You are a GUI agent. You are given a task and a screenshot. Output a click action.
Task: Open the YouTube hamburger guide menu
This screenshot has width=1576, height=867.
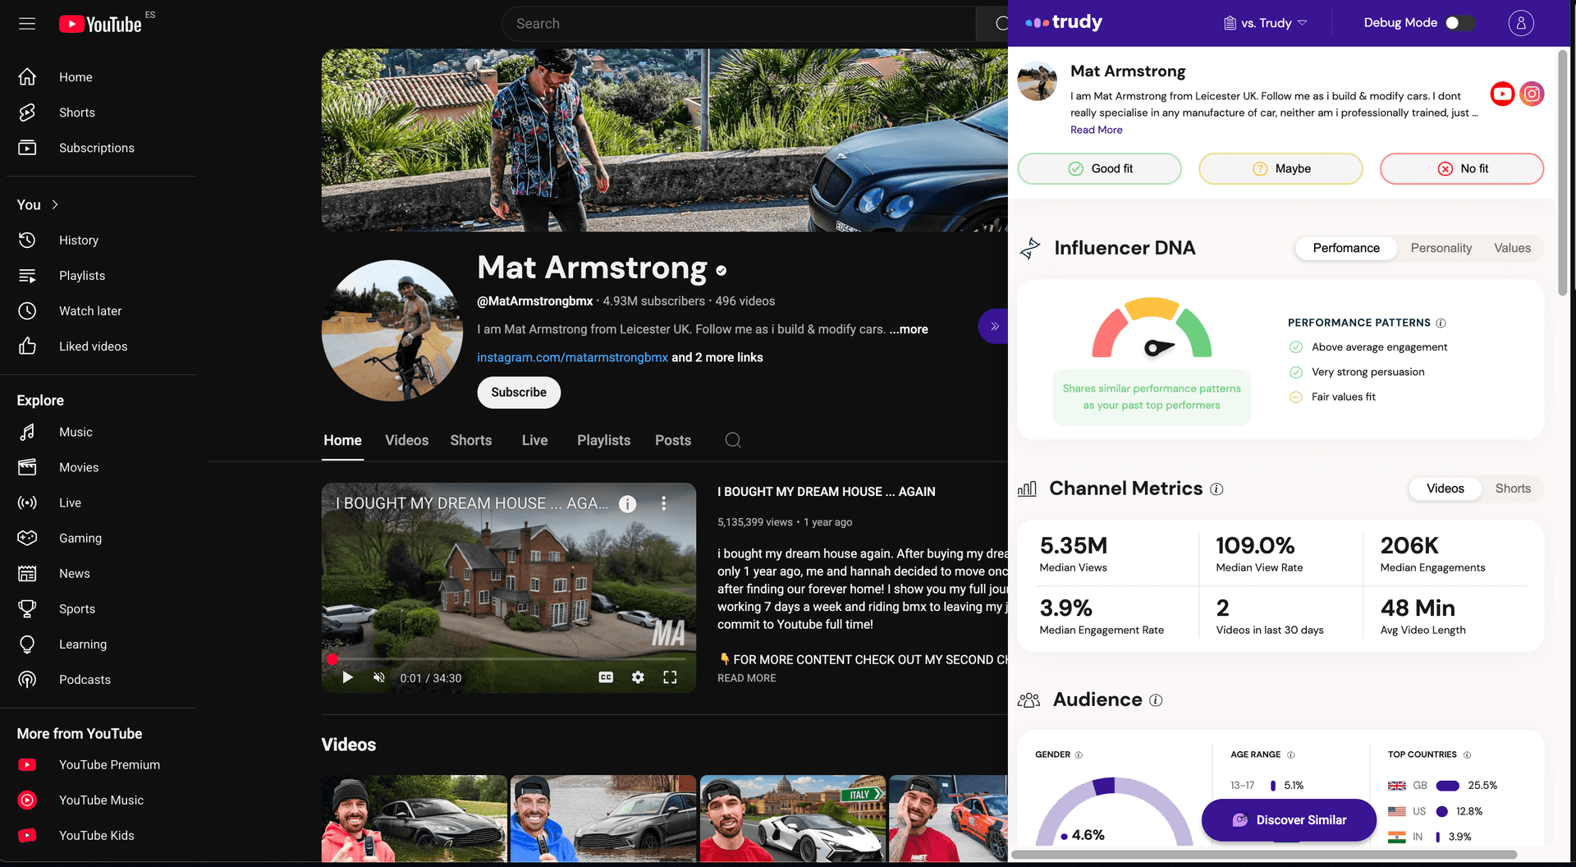pos(27,24)
